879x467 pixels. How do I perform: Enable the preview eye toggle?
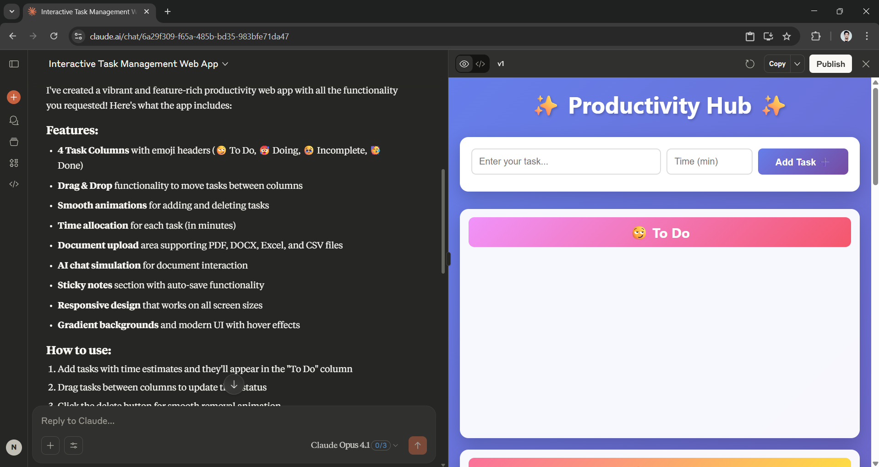[x=464, y=64]
